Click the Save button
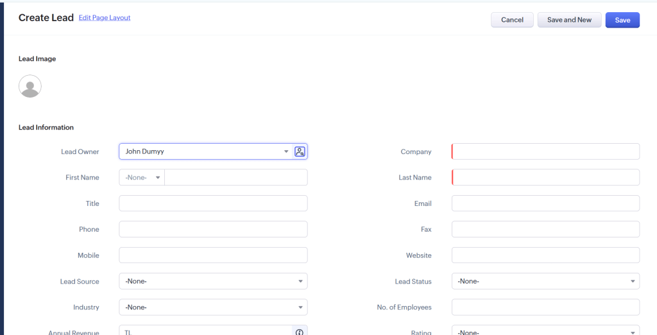Viewport: 657px width, 335px height. [622, 20]
